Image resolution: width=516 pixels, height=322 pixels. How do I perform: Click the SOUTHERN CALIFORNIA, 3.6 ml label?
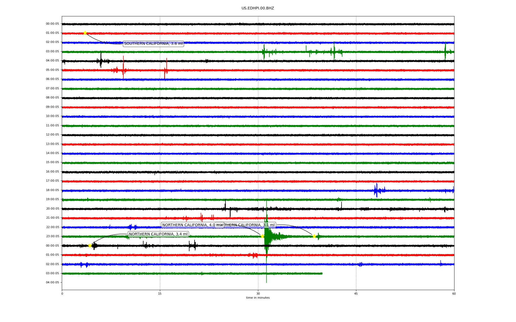tap(153, 44)
